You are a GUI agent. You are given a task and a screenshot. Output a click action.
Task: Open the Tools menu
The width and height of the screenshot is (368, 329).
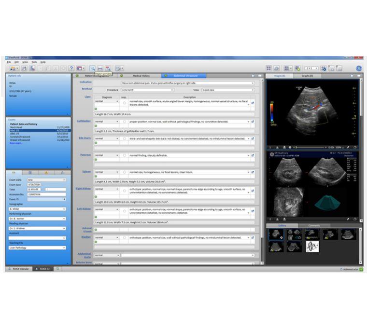(34, 62)
